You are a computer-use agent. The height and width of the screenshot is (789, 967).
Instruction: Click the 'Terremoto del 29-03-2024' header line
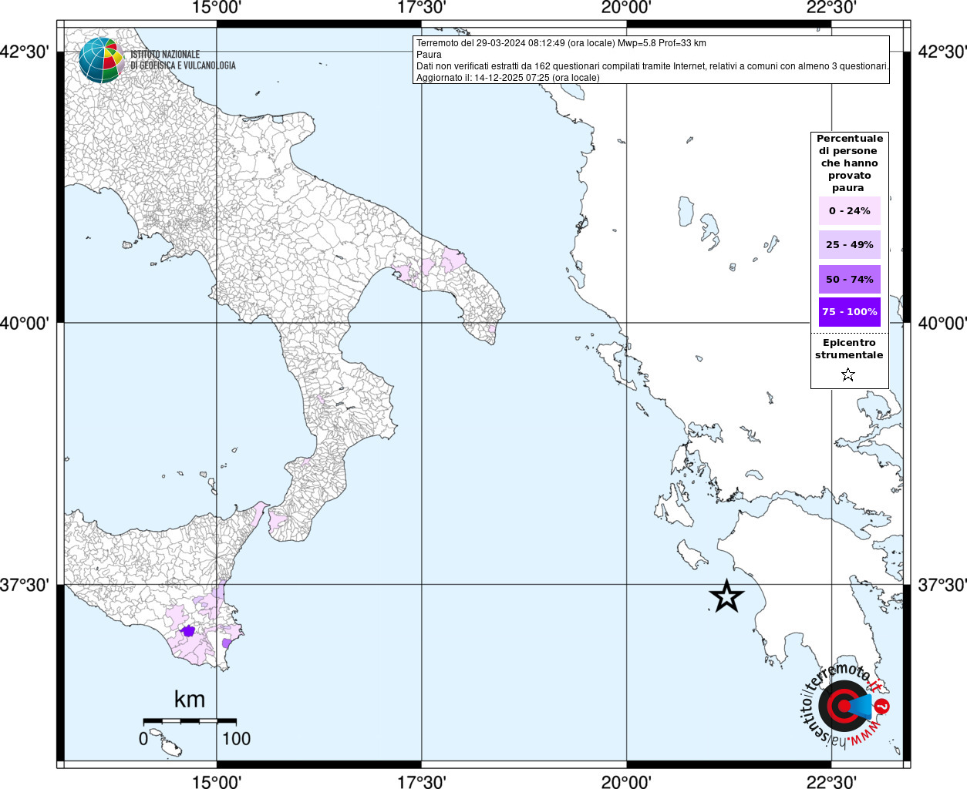coord(561,43)
